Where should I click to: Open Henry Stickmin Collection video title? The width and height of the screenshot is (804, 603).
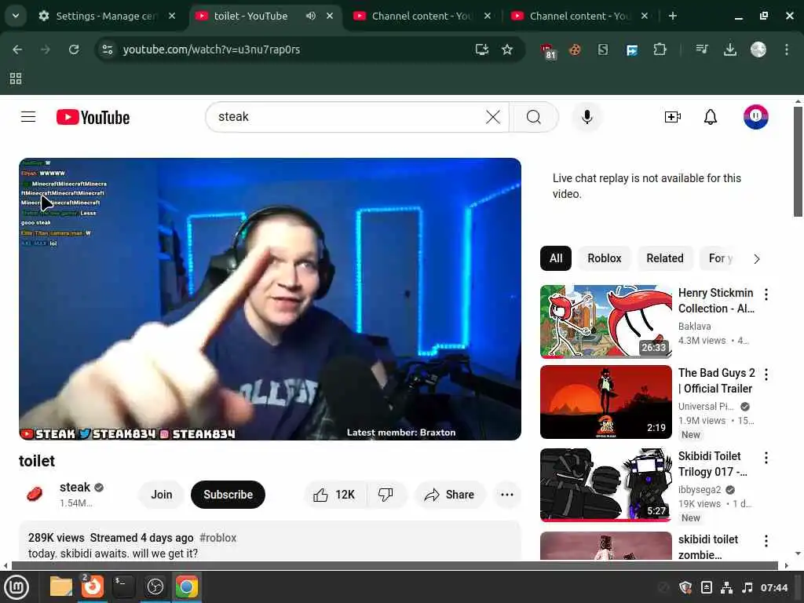click(716, 301)
